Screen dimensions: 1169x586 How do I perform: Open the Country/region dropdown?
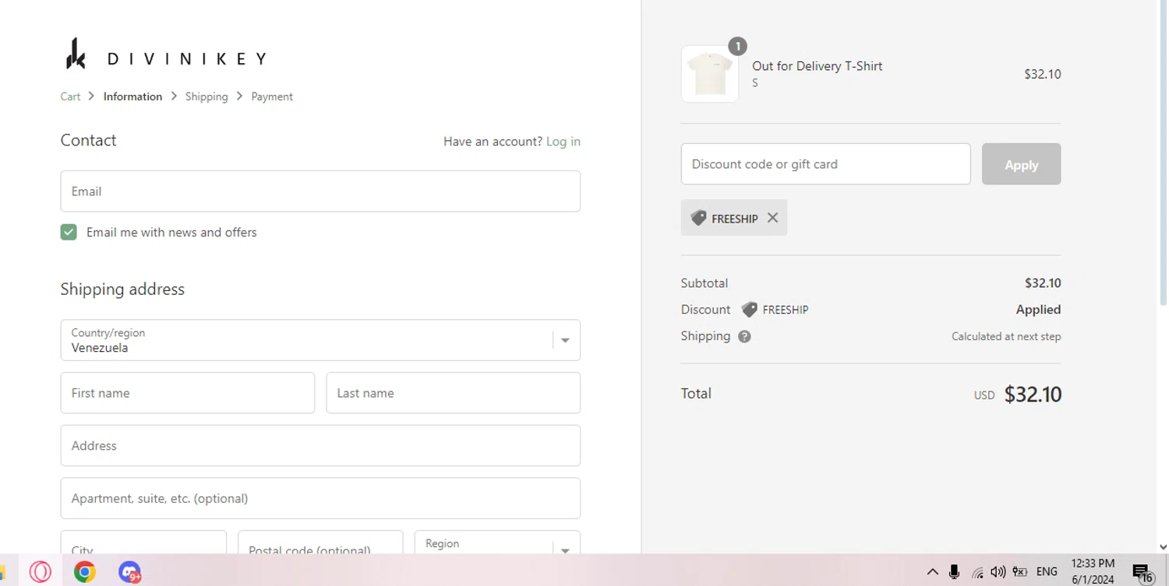pos(320,340)
